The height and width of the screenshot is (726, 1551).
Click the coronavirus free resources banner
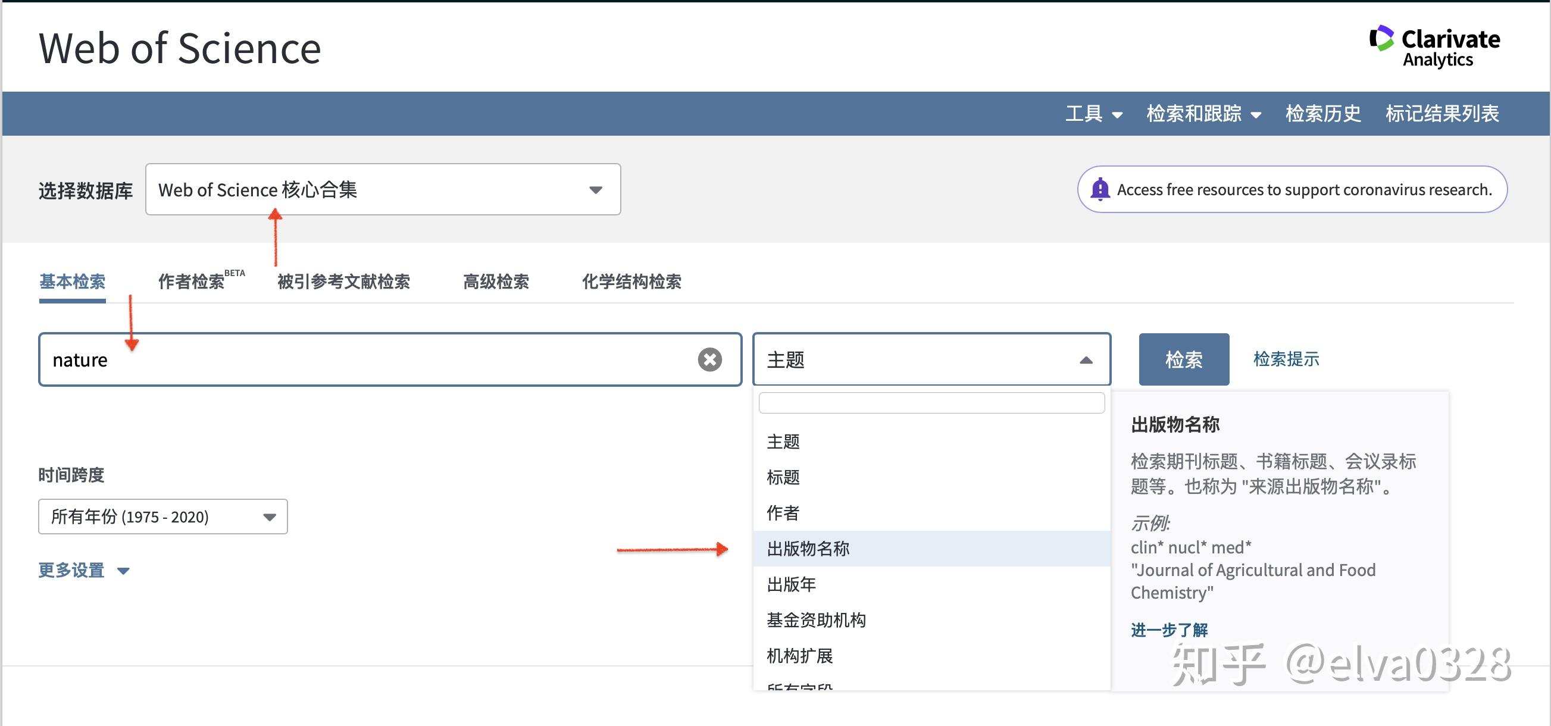pyautogui.click(x=1292, y=189)
